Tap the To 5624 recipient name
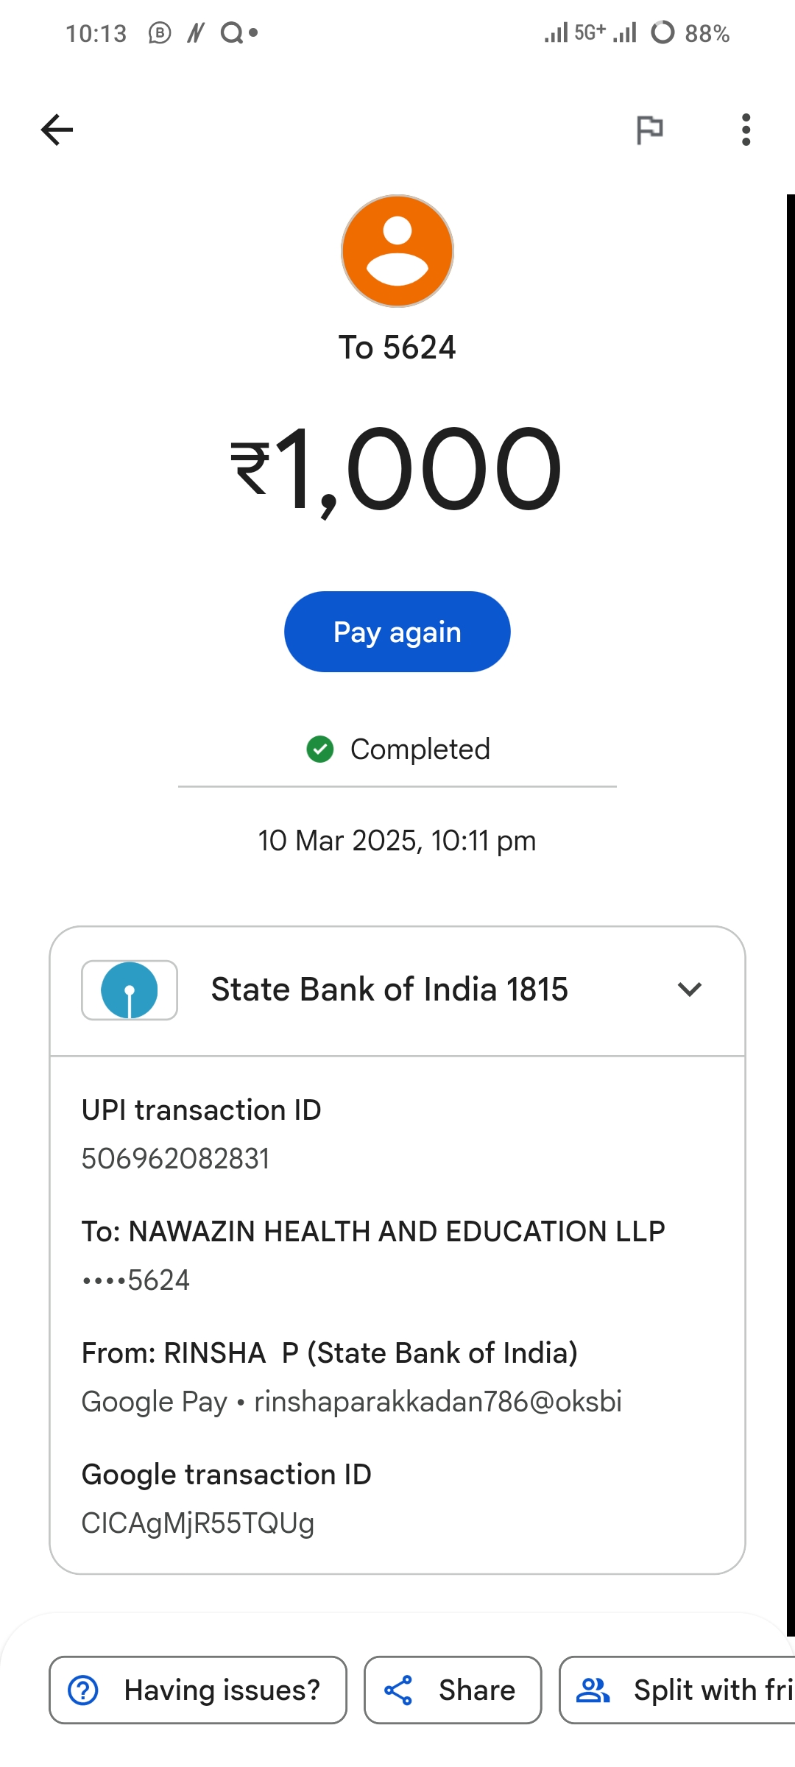 click(x=397, y=348)
